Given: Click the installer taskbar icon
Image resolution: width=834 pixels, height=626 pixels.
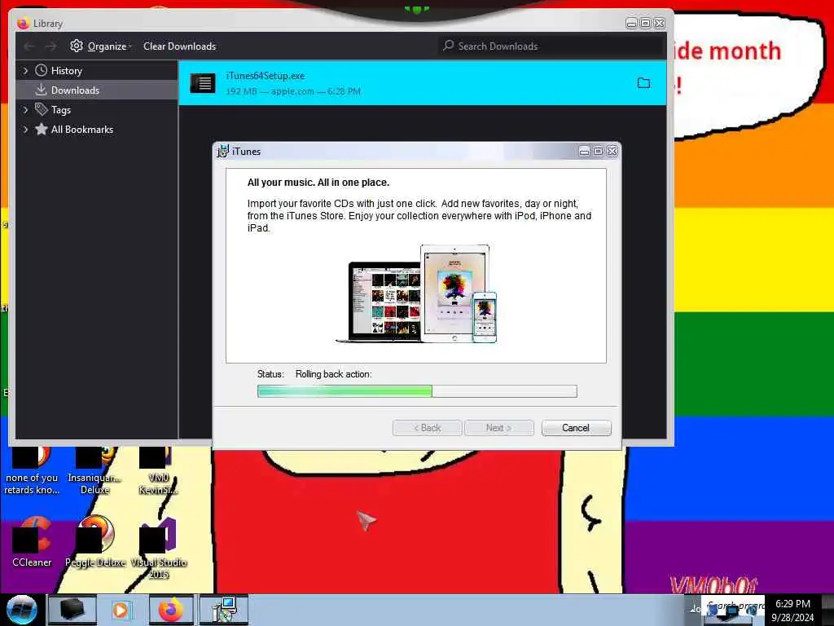Looking at the screenshot, I should click(x=224, y=610).
